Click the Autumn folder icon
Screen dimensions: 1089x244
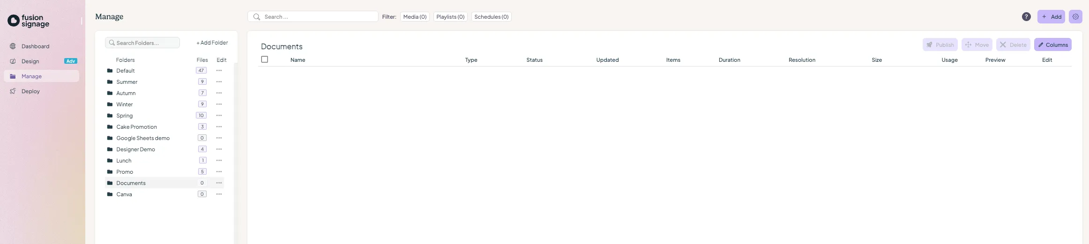coord(110,93)
